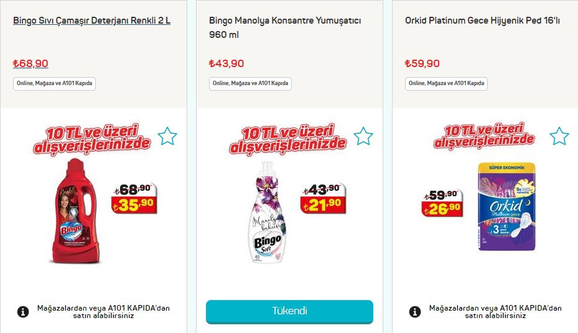Click availability tag under ₺59,90 price
Screen dimensions: 578x333
tap(446, 83)
